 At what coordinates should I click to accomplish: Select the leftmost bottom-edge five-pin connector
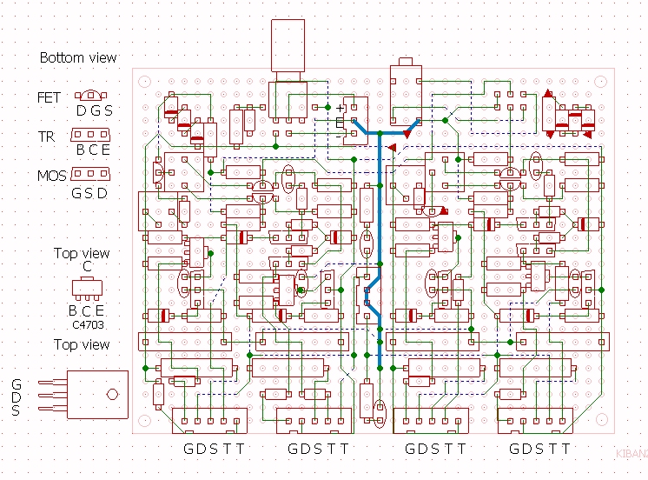click(x=209, y=421)
